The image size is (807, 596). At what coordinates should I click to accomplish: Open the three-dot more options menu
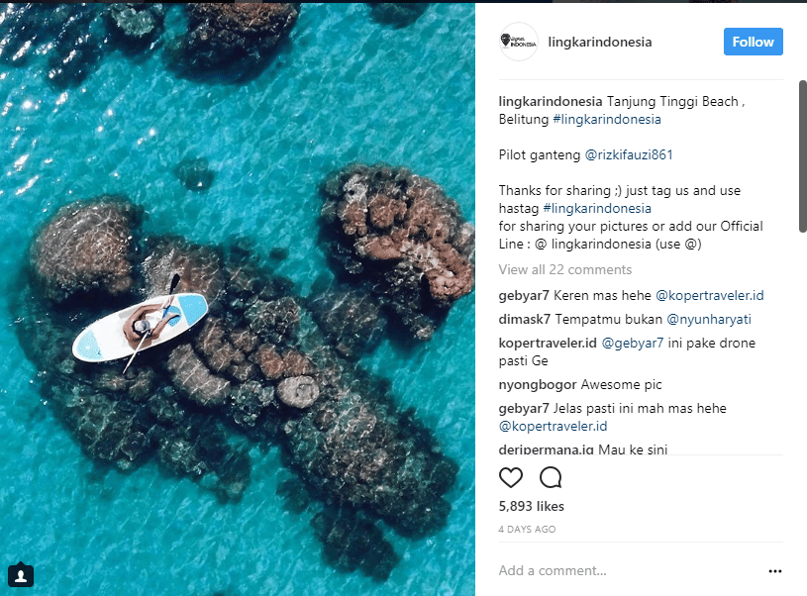tap(775, 571)
